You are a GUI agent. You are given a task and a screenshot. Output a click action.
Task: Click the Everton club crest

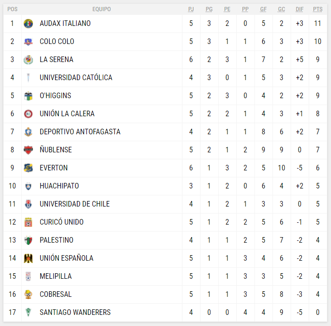28,168
